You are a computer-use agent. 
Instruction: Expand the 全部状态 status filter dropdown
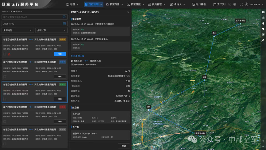point(52,30)
